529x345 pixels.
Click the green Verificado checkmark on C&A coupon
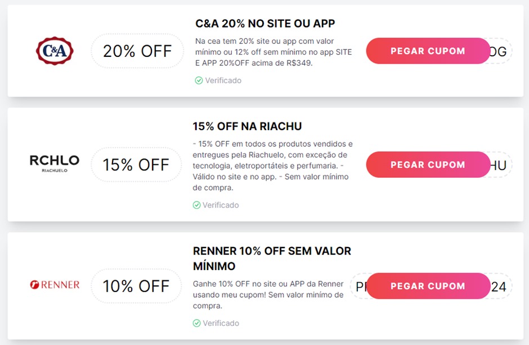(199, 80)
